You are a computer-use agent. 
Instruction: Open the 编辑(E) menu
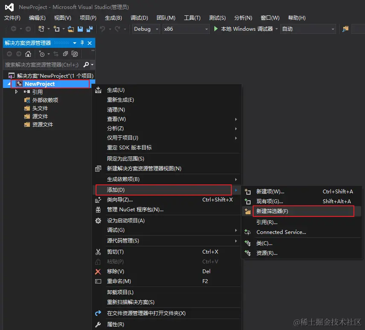[x=37, y=18]
